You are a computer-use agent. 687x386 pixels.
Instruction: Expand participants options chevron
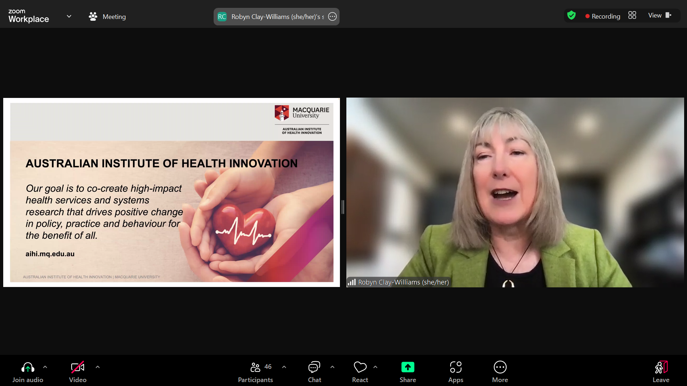coord(284,367)
